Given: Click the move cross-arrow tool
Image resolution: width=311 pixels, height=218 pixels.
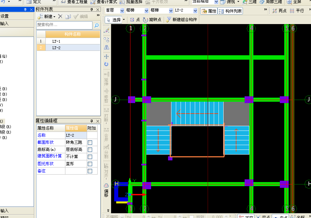Looking at the screenshot, I should point(106,57).
